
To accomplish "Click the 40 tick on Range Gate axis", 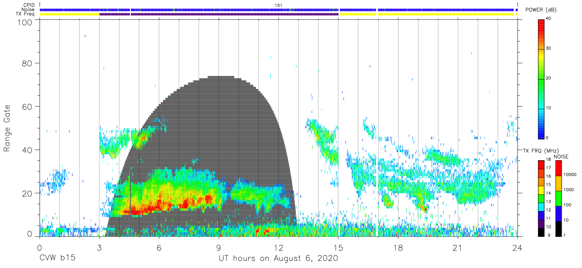I will click(x=28, y=150).
